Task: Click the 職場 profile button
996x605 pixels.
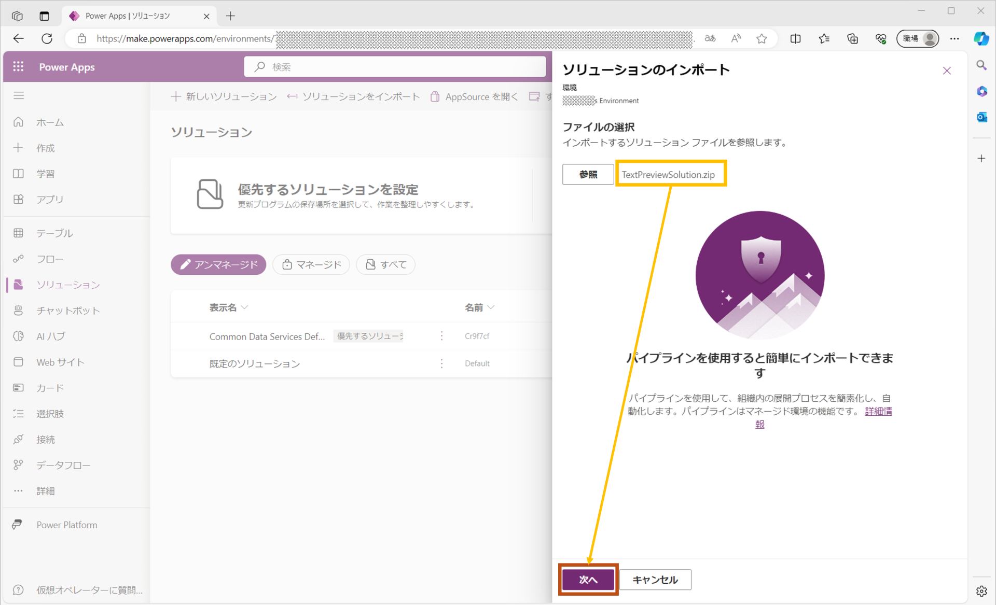Action: [918, 38]
